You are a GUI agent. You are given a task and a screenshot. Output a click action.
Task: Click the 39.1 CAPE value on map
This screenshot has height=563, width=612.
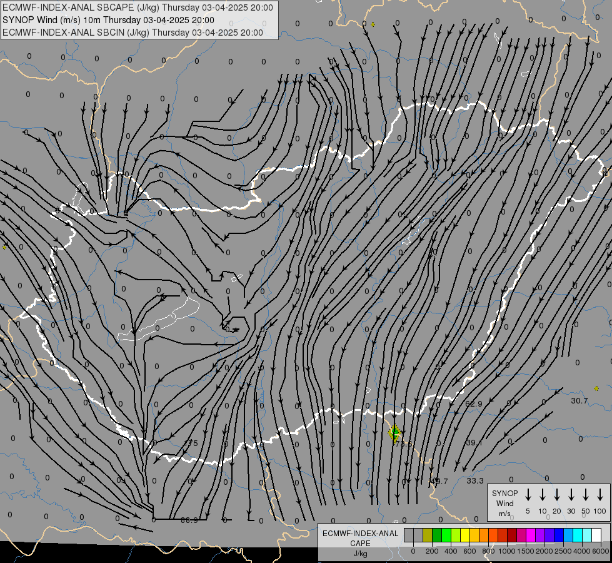(474, 443)
